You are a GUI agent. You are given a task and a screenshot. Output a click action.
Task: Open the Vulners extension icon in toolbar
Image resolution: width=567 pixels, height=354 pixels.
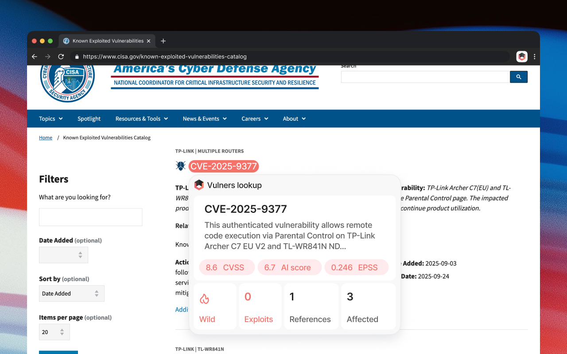point(522,57)
